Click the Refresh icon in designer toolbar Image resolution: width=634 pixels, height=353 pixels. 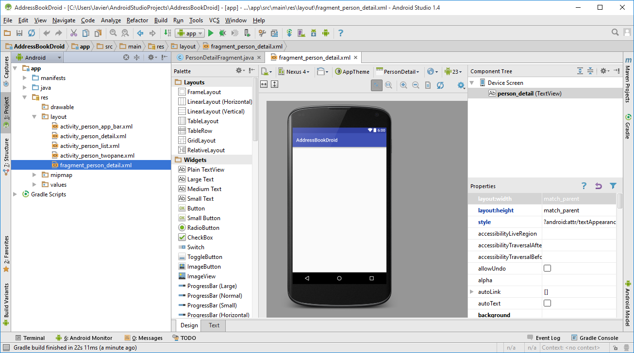(x=440, y=85)
